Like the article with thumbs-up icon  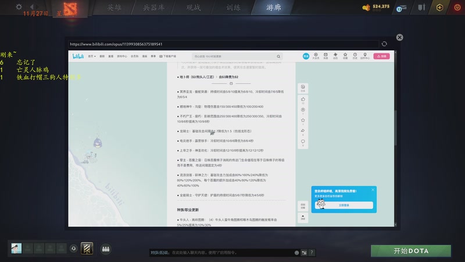pyautogui.click(x=303, y=99)
